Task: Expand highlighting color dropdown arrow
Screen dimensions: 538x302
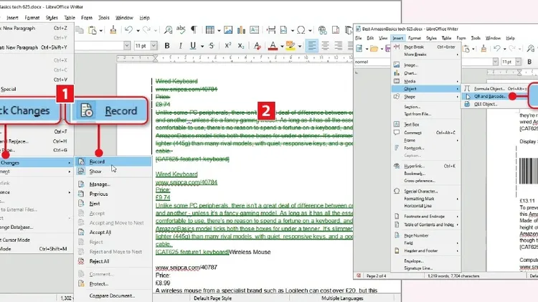Action: point(300,46)
